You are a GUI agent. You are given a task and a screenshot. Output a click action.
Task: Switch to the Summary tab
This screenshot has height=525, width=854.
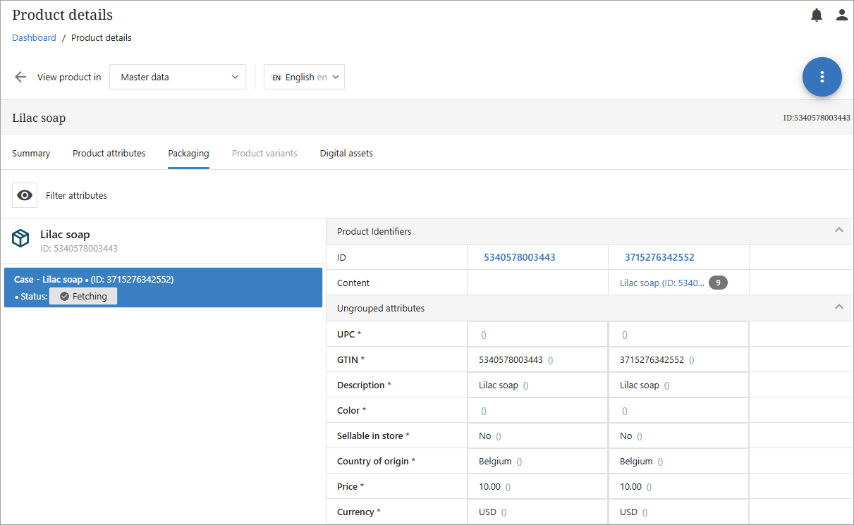pos(31,153)
